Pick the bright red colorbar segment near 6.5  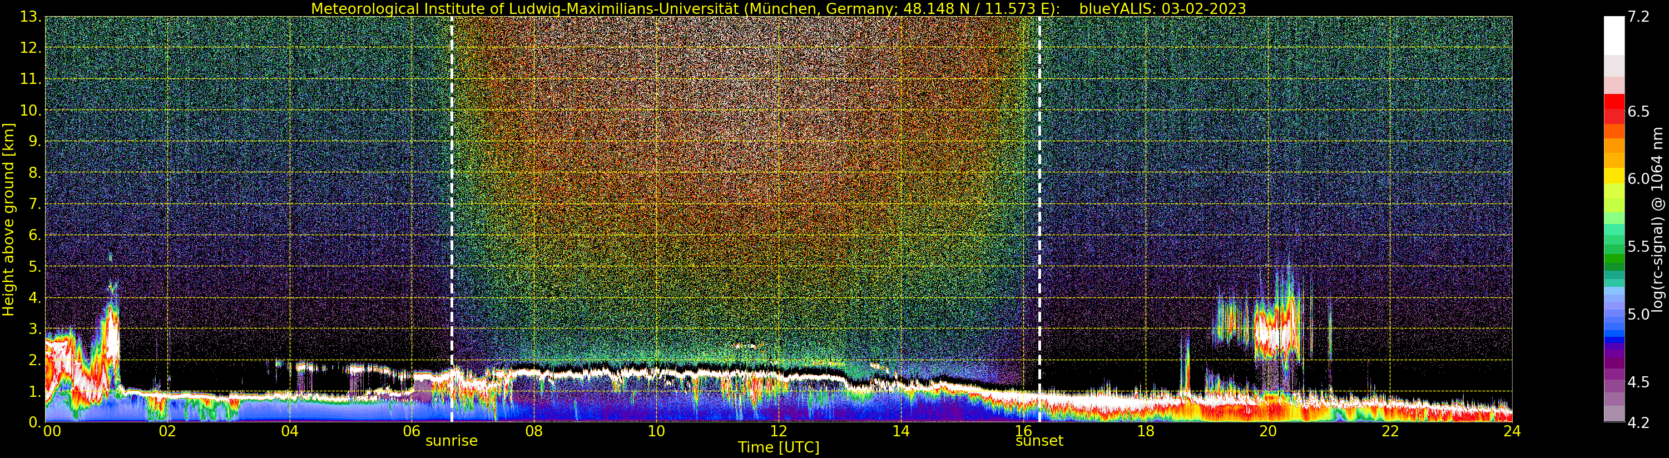click(1614, 102)
